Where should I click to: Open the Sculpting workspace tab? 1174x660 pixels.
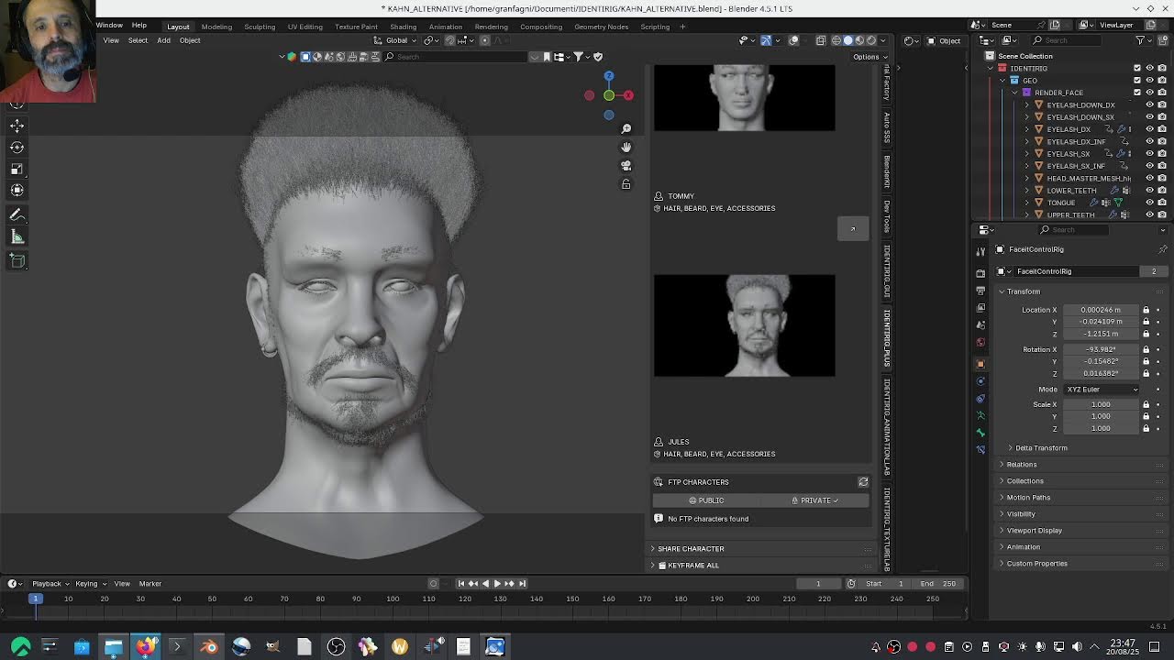260,27
